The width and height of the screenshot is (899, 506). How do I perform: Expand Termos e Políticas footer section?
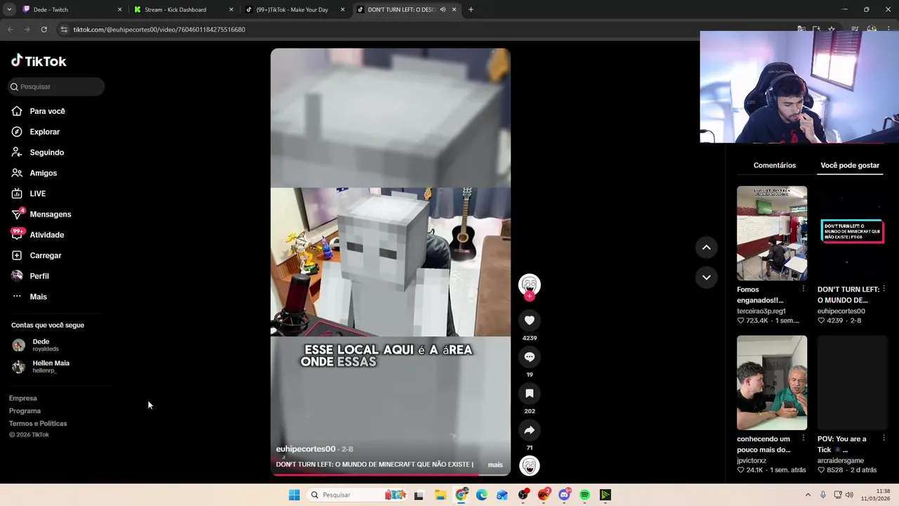[x=38, y=424]
